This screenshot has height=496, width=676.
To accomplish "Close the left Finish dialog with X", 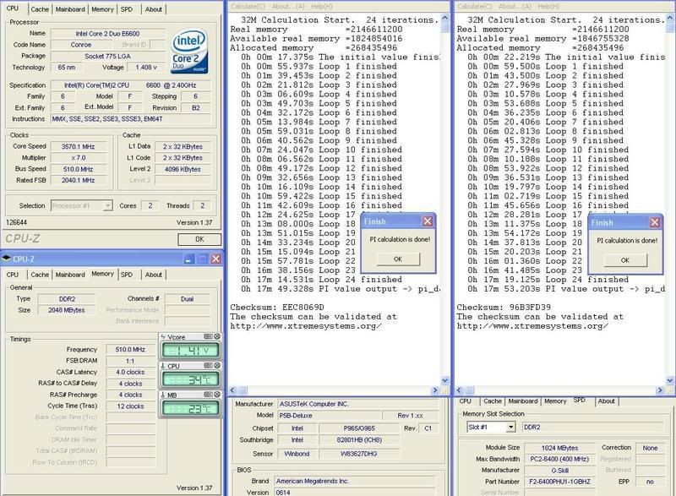I will [428, 221].
